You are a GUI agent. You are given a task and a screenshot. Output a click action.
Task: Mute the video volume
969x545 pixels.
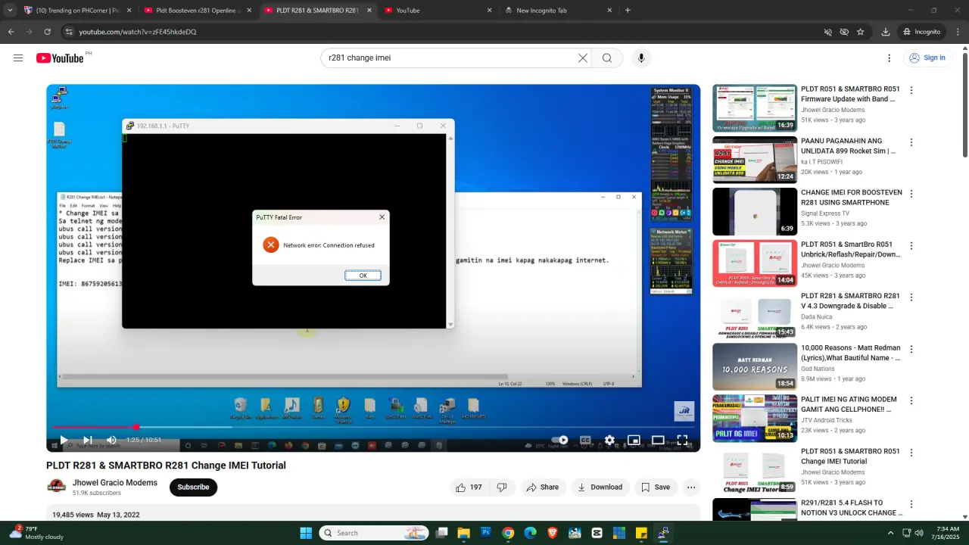[111, 440]
